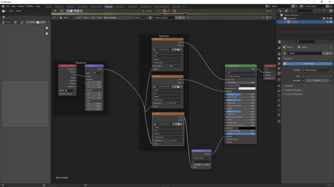Enable the From Instancer checkbox
This screenshot has width=334, height=187.
click(x=60, y=94)
